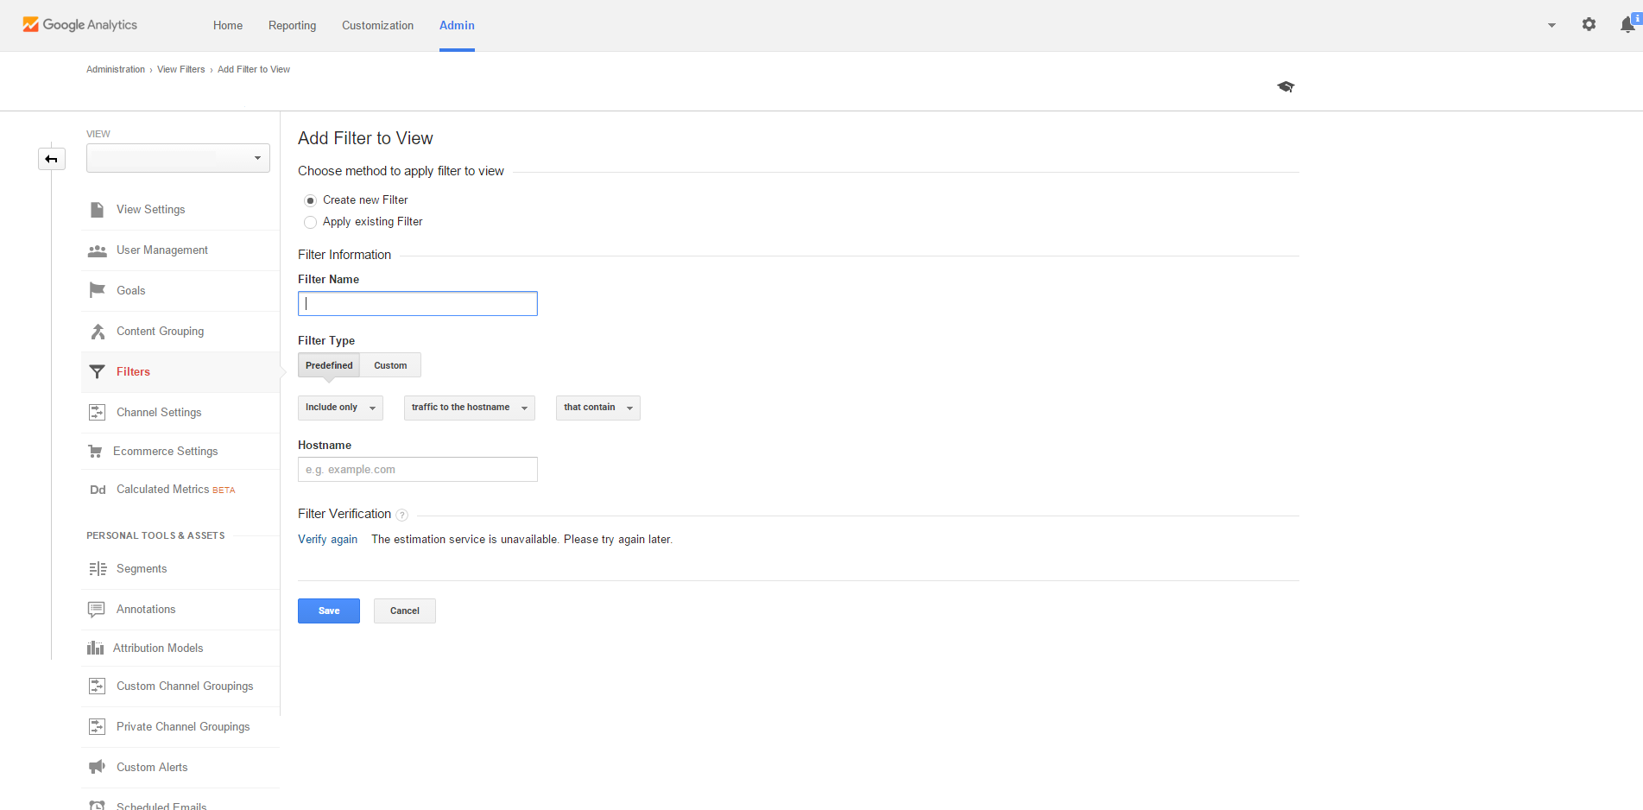Click the Cancel button
The image size is (1643, 810).
point(405,611)
